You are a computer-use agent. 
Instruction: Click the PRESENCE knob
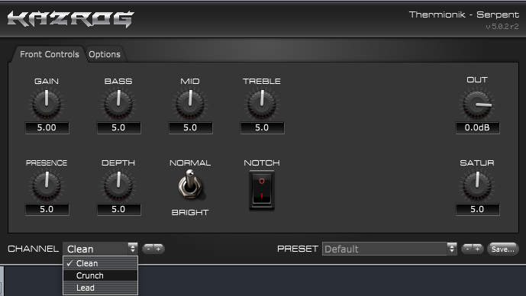(x=47, y=185)
